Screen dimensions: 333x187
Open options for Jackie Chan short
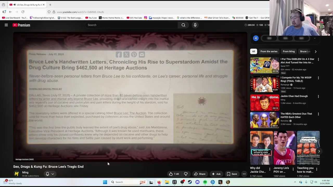[x=270, y=169]
